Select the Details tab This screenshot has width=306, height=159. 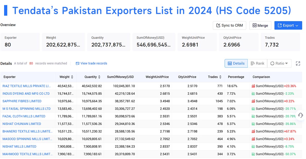[x=236, y=63]
